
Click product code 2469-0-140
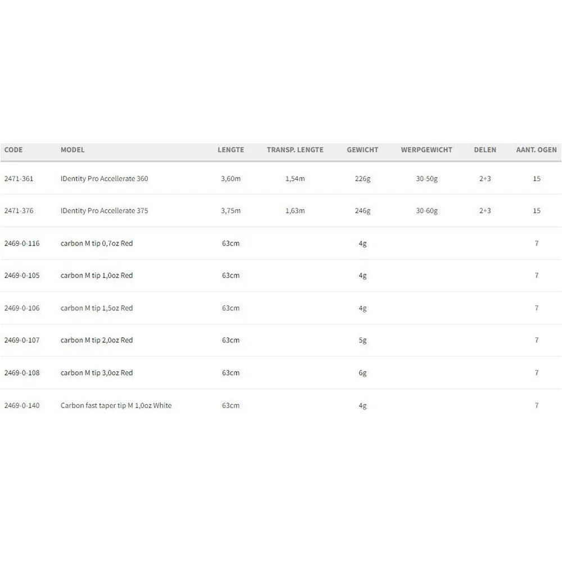[x=22, y=405]
